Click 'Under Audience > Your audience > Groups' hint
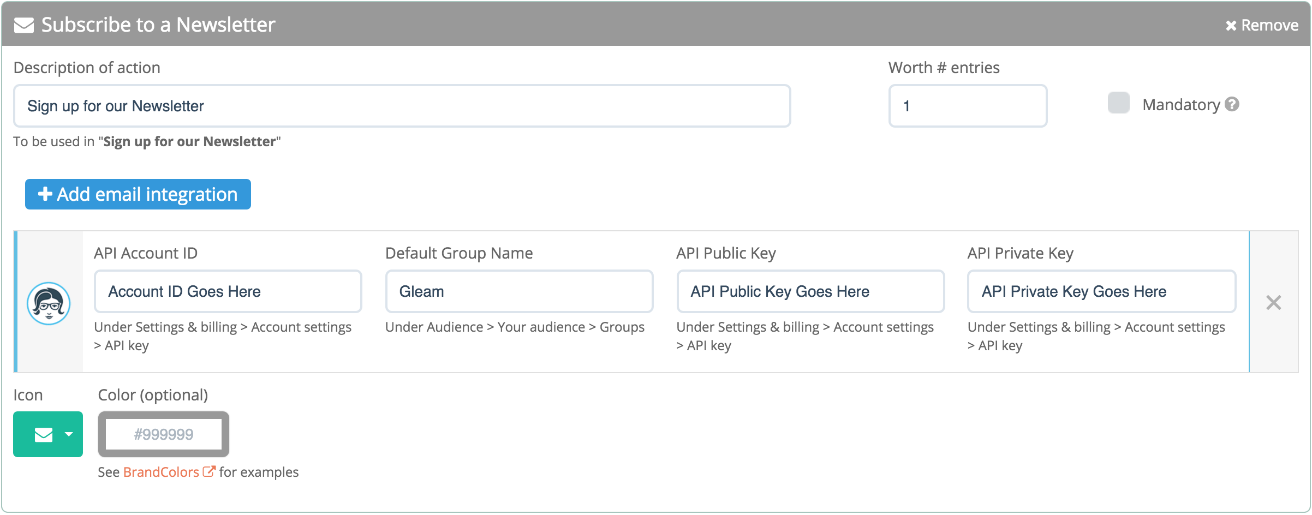This screenshot has width=1312, height=515. (x=515, y=327)
